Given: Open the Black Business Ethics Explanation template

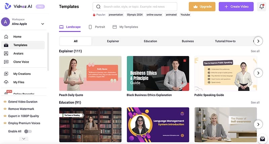Looking at the screenshot, I should [158, 74].
